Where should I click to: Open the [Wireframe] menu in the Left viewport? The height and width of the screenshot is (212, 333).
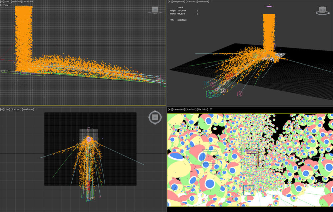point(28,1)
